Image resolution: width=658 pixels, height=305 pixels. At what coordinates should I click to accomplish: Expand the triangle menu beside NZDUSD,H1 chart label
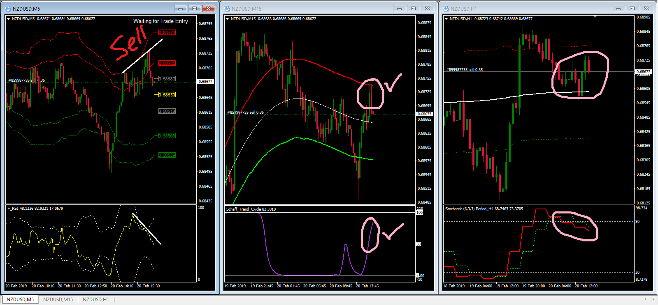pyautogui.click(x=446, y=18)
